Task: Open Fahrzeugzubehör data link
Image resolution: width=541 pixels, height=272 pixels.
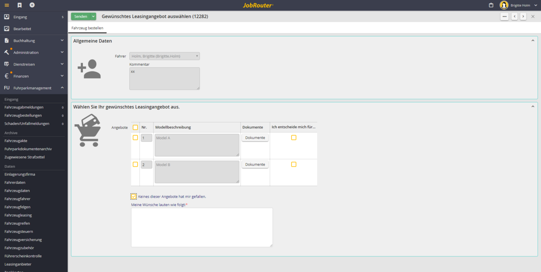Action: (19, 248)
